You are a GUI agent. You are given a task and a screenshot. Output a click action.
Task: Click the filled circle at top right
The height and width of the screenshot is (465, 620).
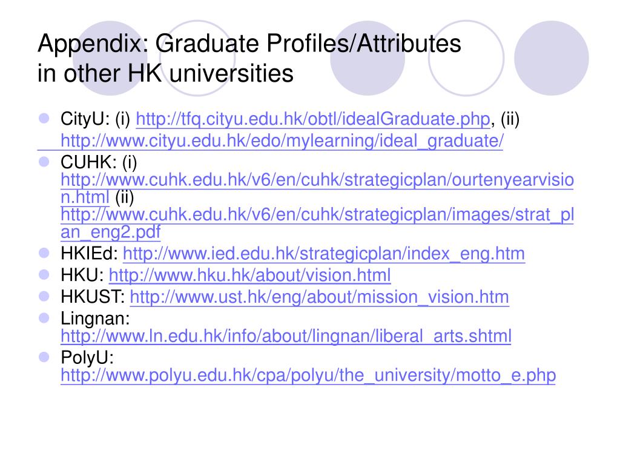pyautogui.click(x=551, y=58)
